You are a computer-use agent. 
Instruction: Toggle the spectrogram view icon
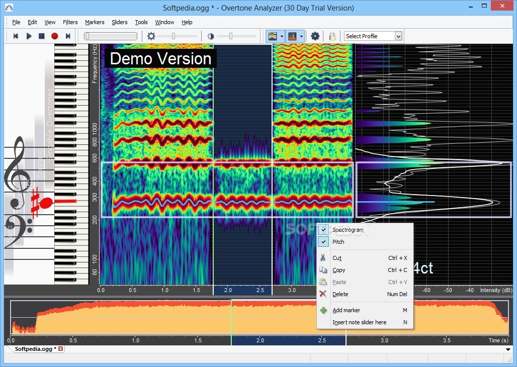[x=273, y=36]
